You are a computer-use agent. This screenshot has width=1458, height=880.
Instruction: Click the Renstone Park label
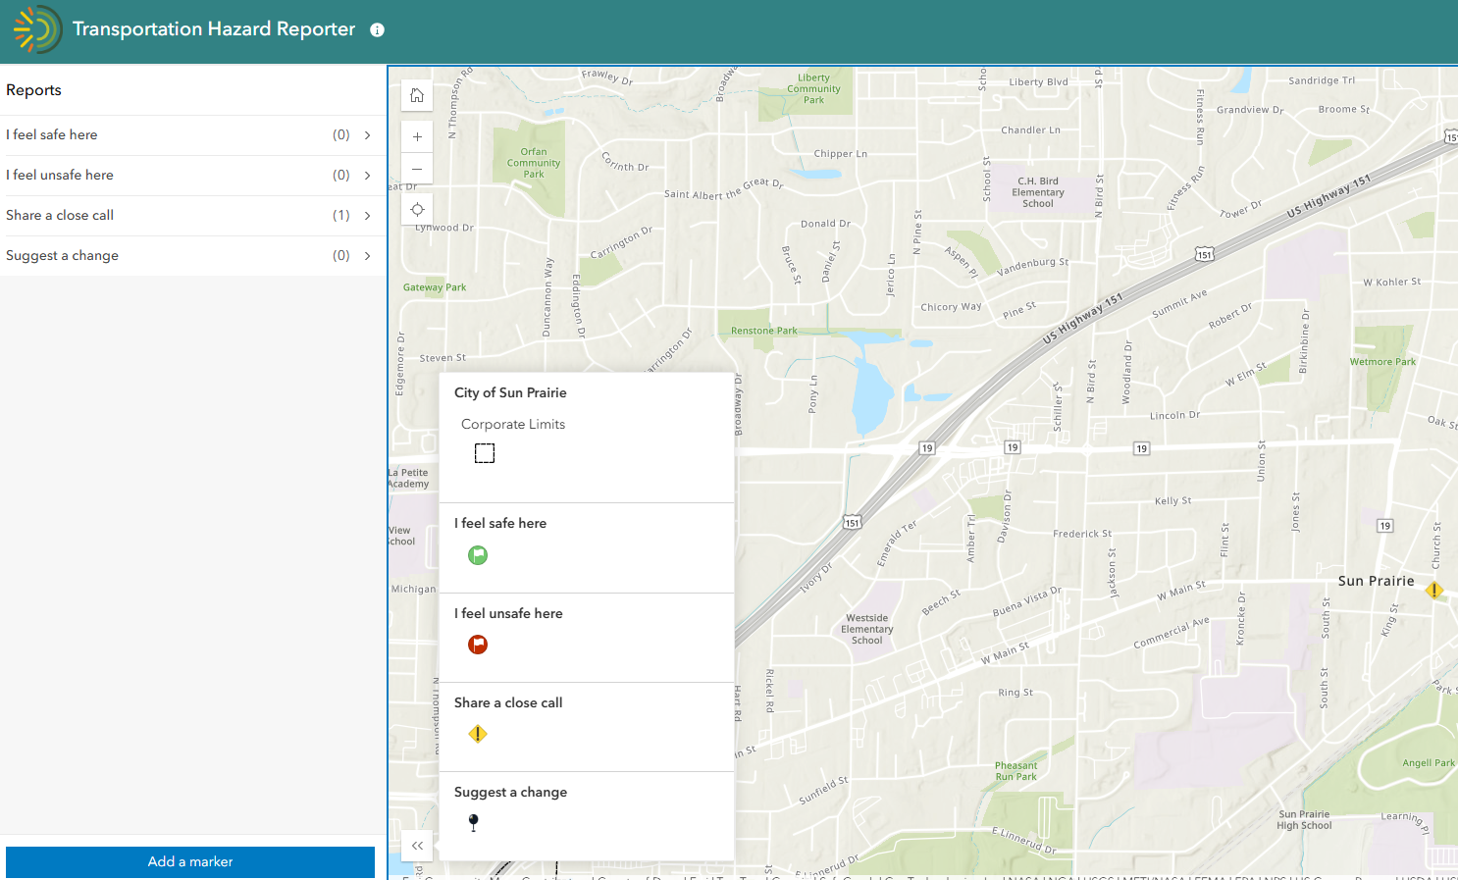point(764,332)
